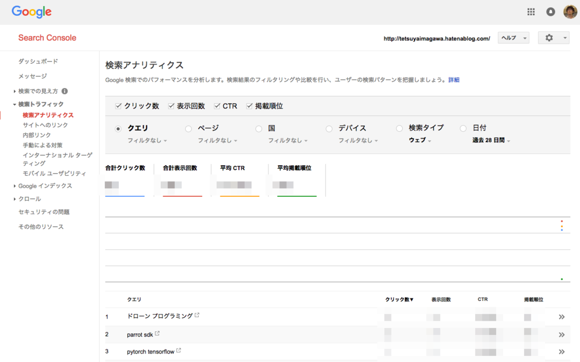The width and height of the screenshot is (580, 362).
Task: Open the pytorch tensorflow query
Action: point(151,352)
